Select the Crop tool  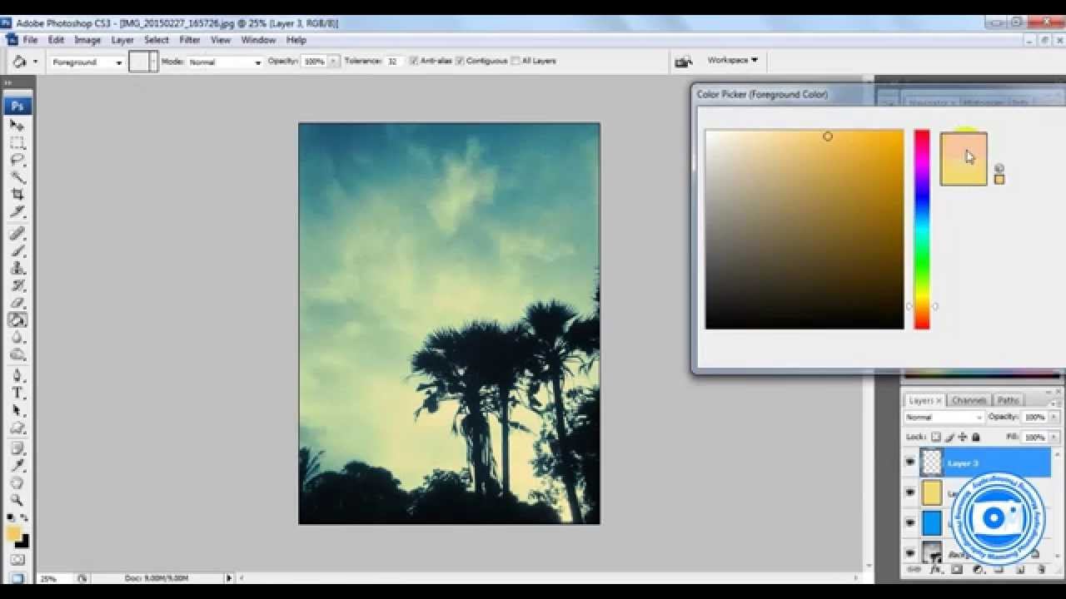[17, 195]
